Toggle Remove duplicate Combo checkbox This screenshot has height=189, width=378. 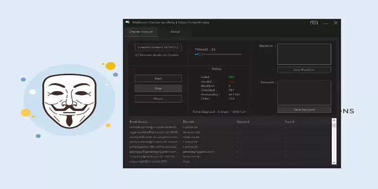[x=137, y=55]
